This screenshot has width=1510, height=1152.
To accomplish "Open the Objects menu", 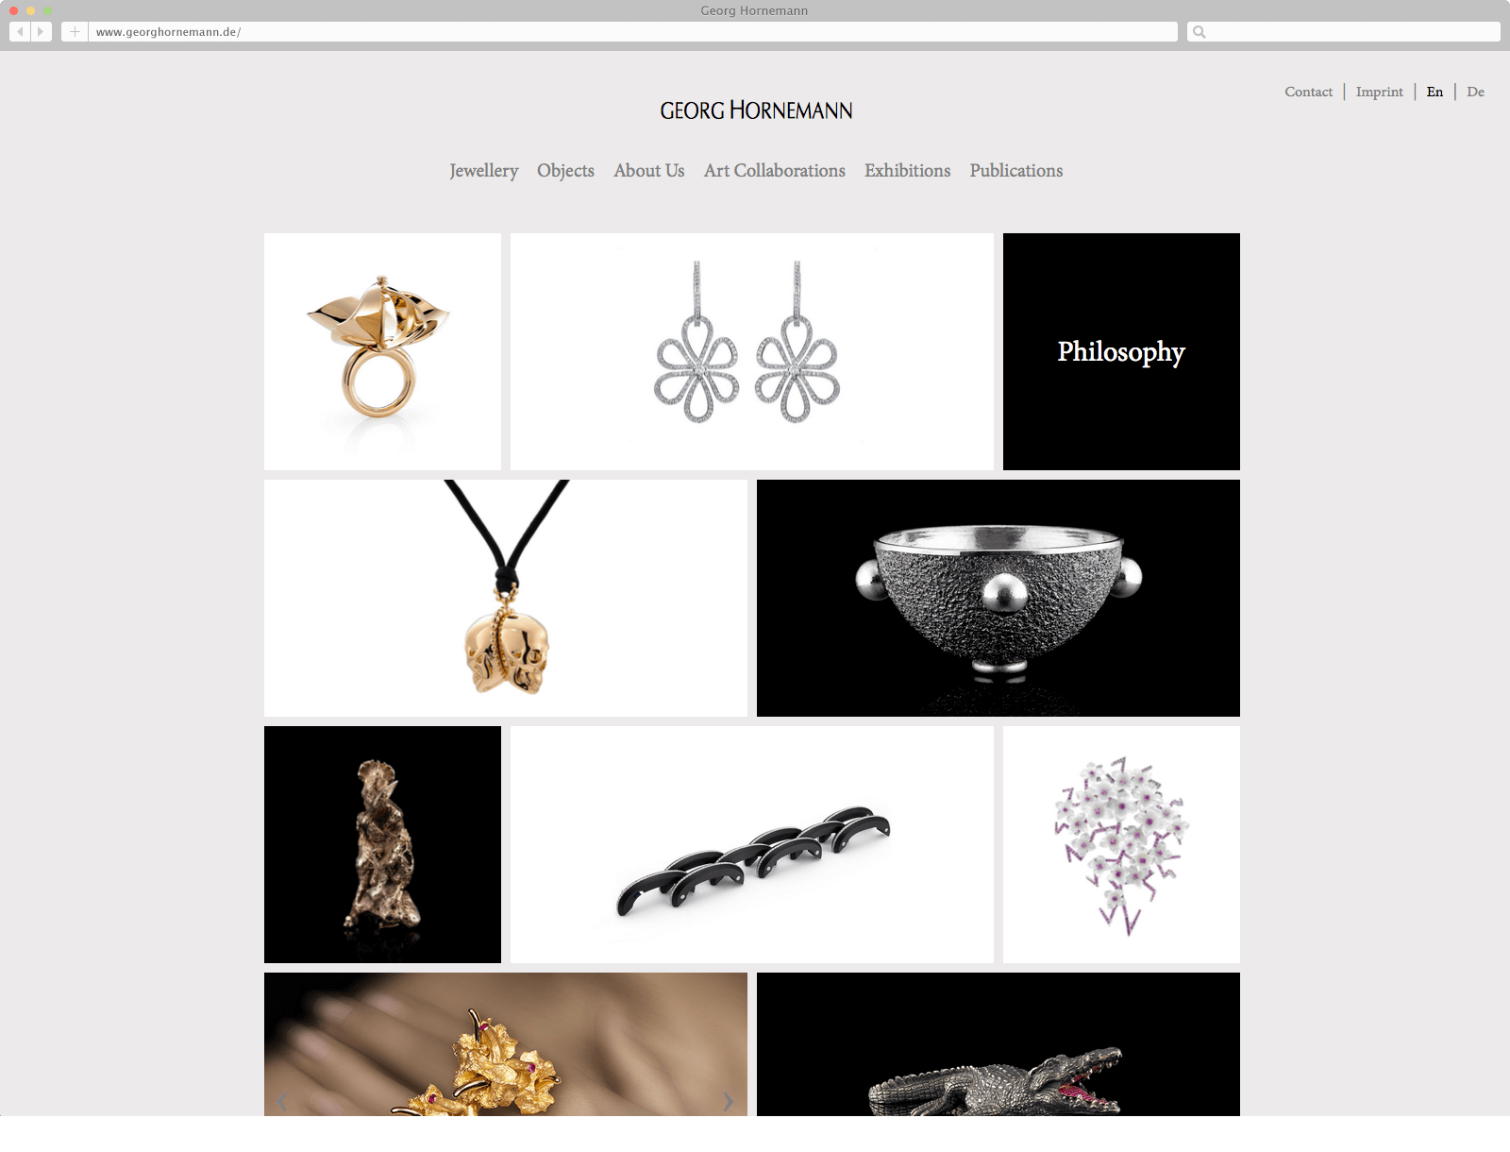I will tap(565, 171).
